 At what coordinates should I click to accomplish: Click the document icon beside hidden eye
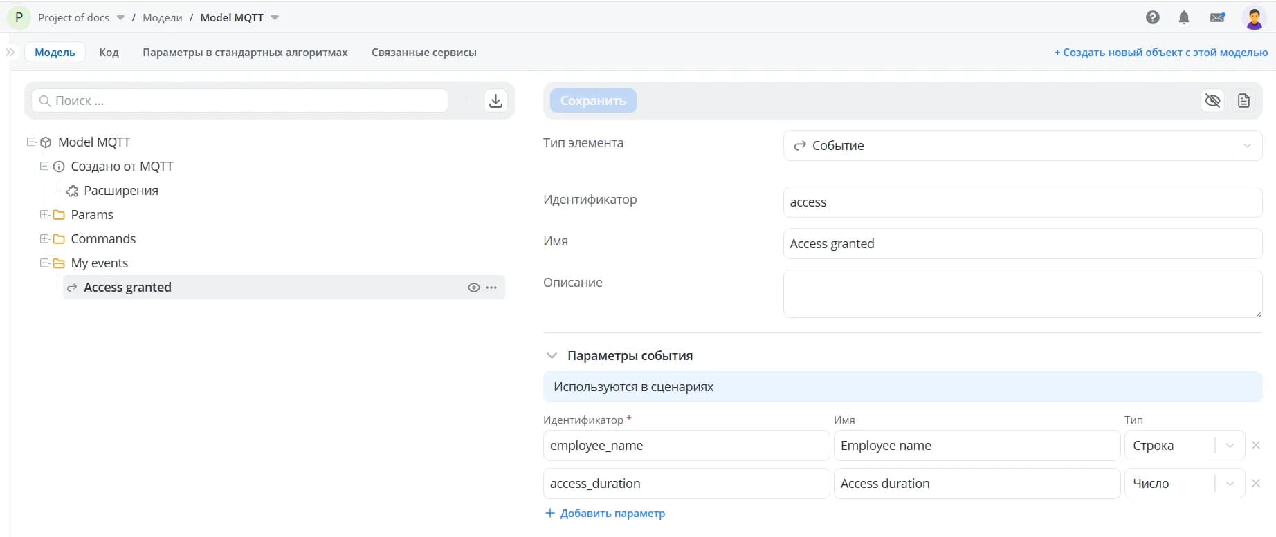pyautogui.click(x=1243, y=101)
